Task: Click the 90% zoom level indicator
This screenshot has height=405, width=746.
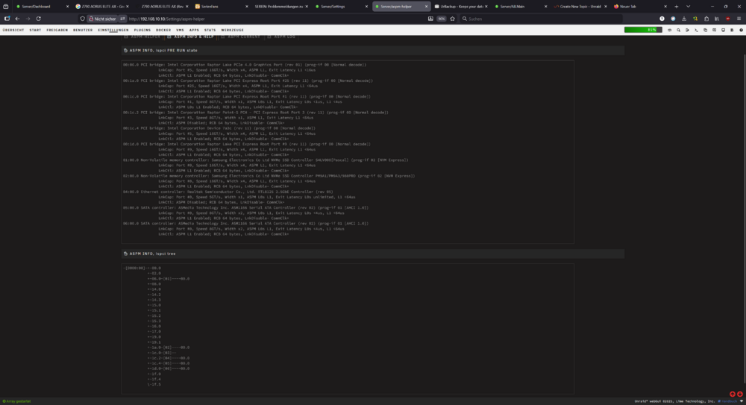Action: [442, 19]
